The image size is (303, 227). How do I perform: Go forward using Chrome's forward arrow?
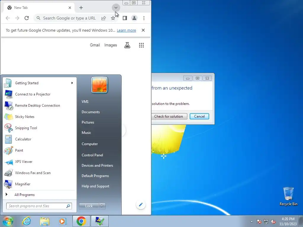click(17, 18)
